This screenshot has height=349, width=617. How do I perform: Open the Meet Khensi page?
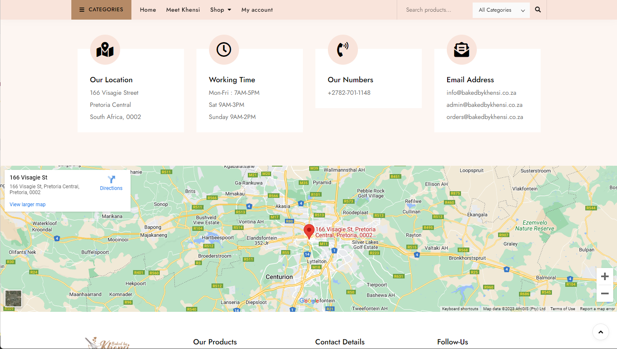[x=183, y=10]
